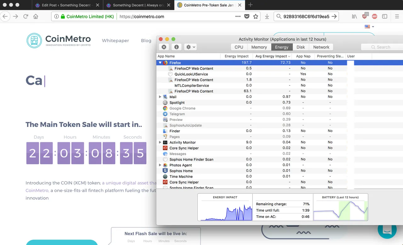403x245 pixels.
Task: Click the Activity Monitor Search field
Action: [x=382, y=47]
